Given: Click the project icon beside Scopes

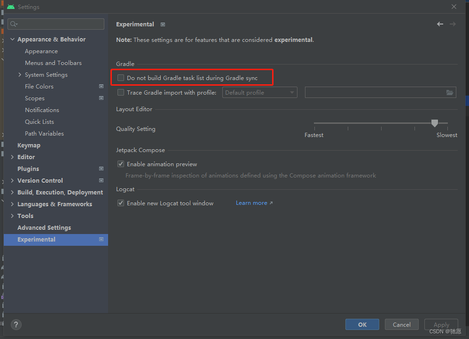Looking at the screenshot, I should point(102,98).
